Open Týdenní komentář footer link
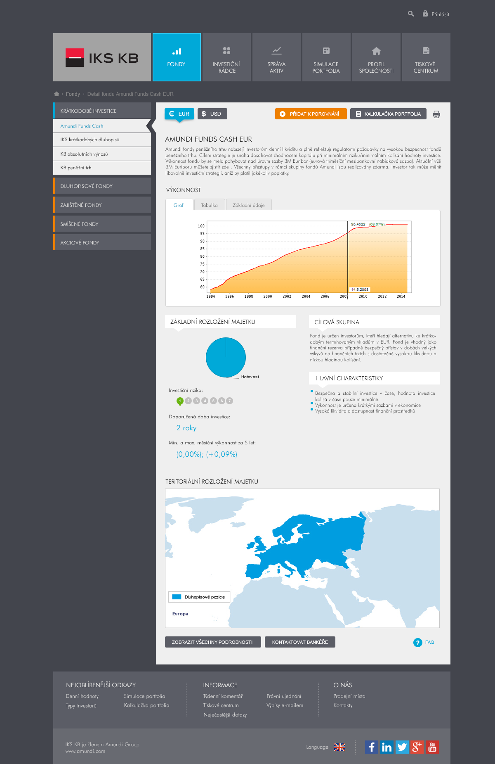This screenshot has width=495, height=764. click(x=223, y=696)
